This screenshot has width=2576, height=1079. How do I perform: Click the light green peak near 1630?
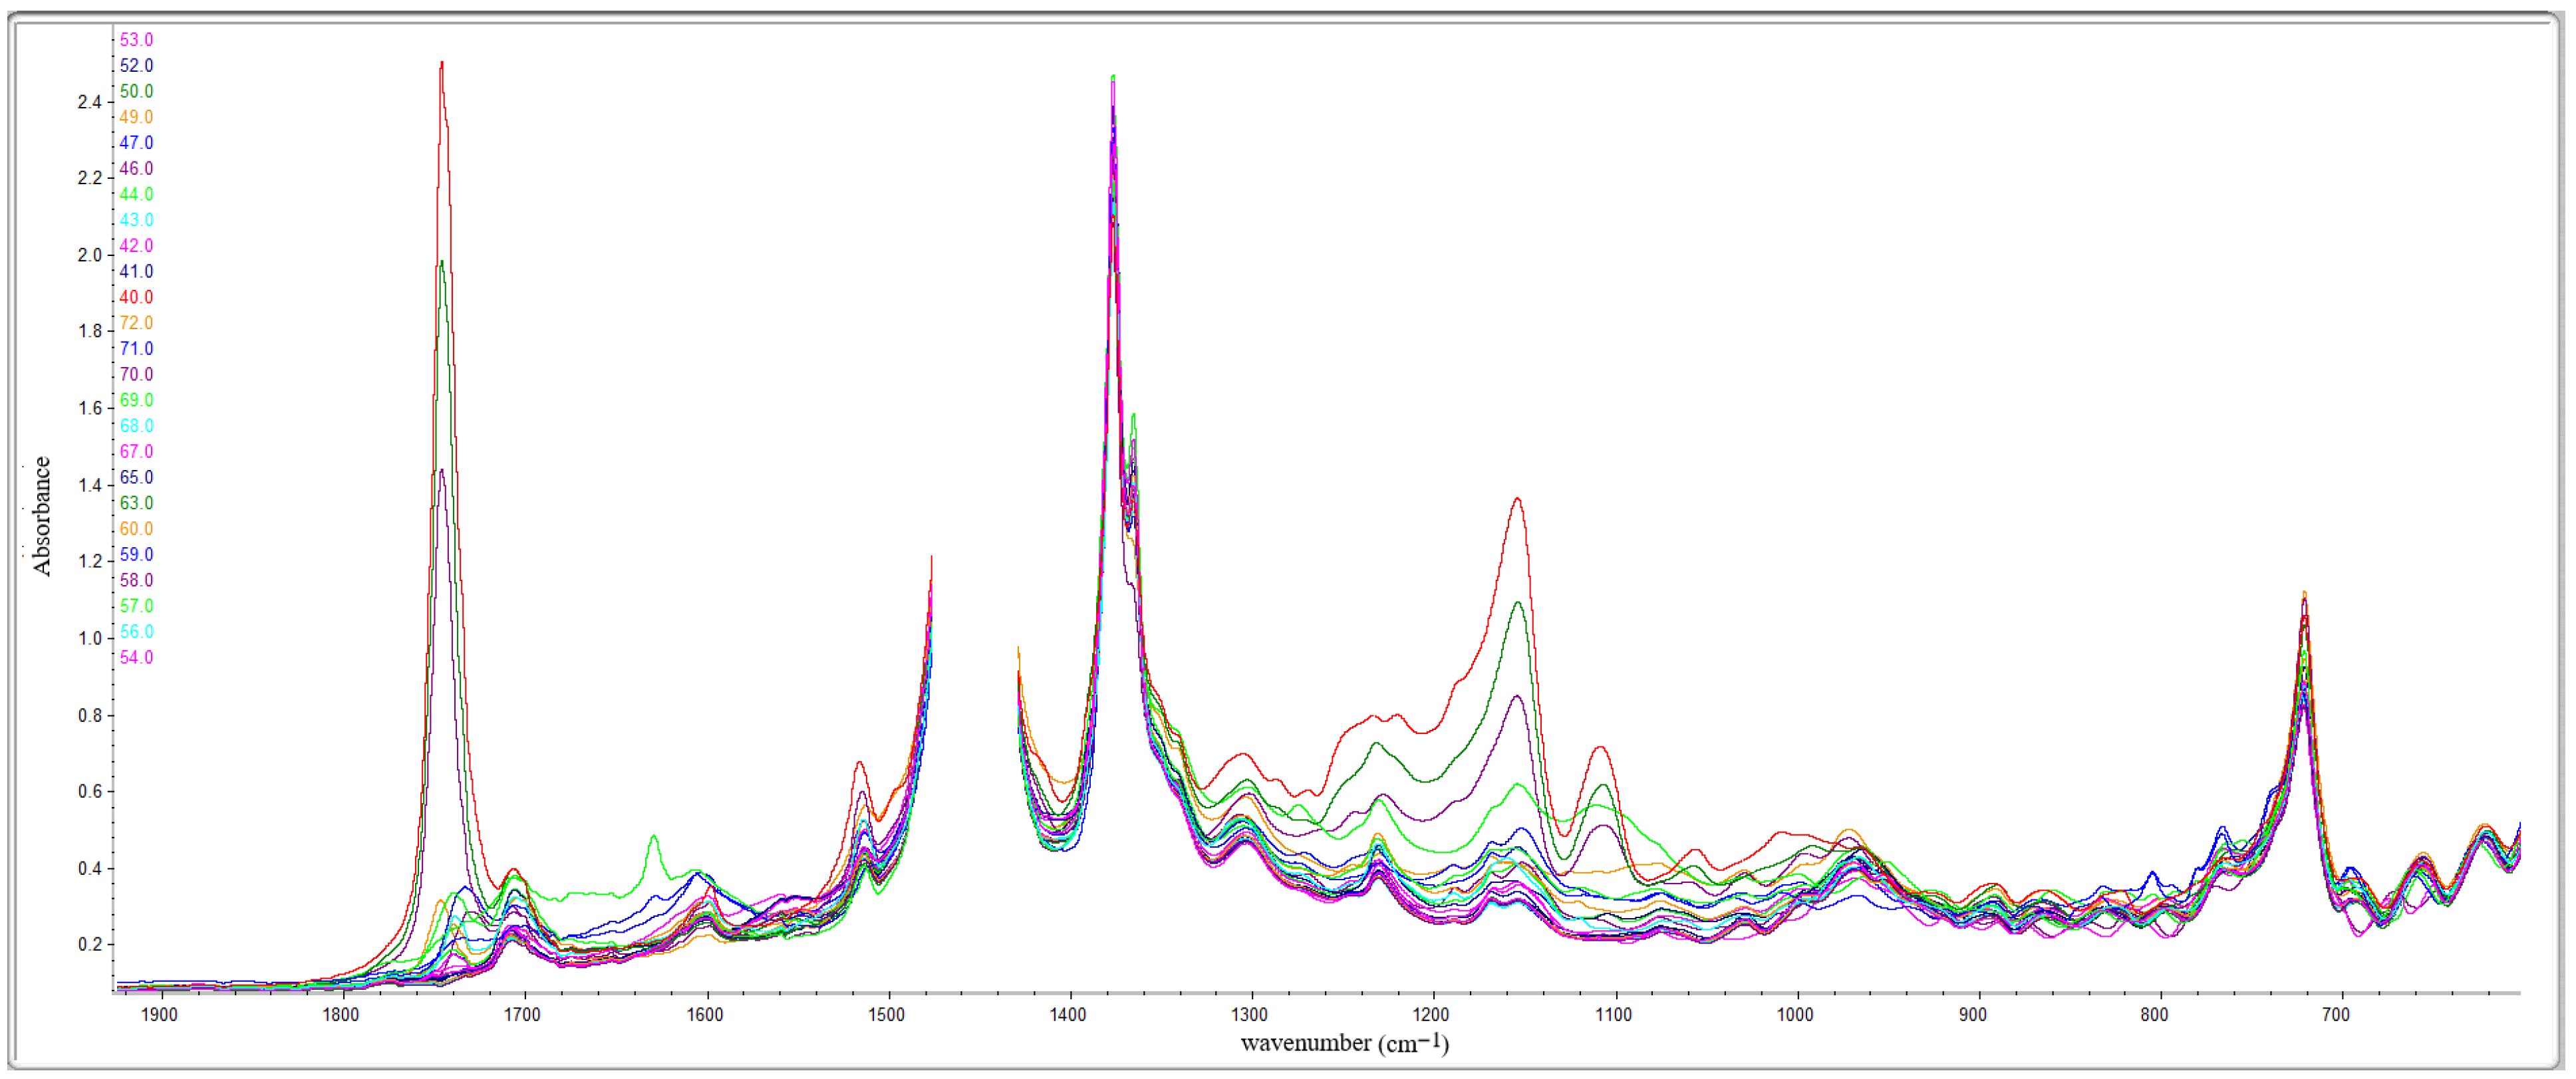pyautogui.click(x=653, y=836)
